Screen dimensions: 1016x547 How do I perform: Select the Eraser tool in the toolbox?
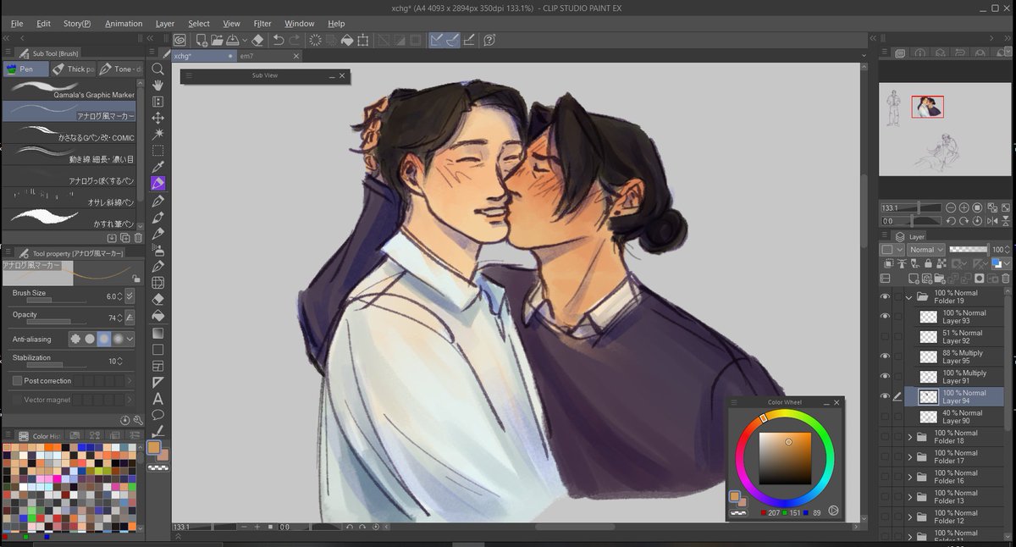point(157,299)
